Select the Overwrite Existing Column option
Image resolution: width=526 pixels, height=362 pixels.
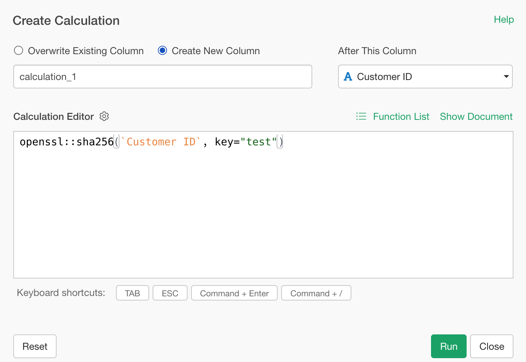coord(19,51)
